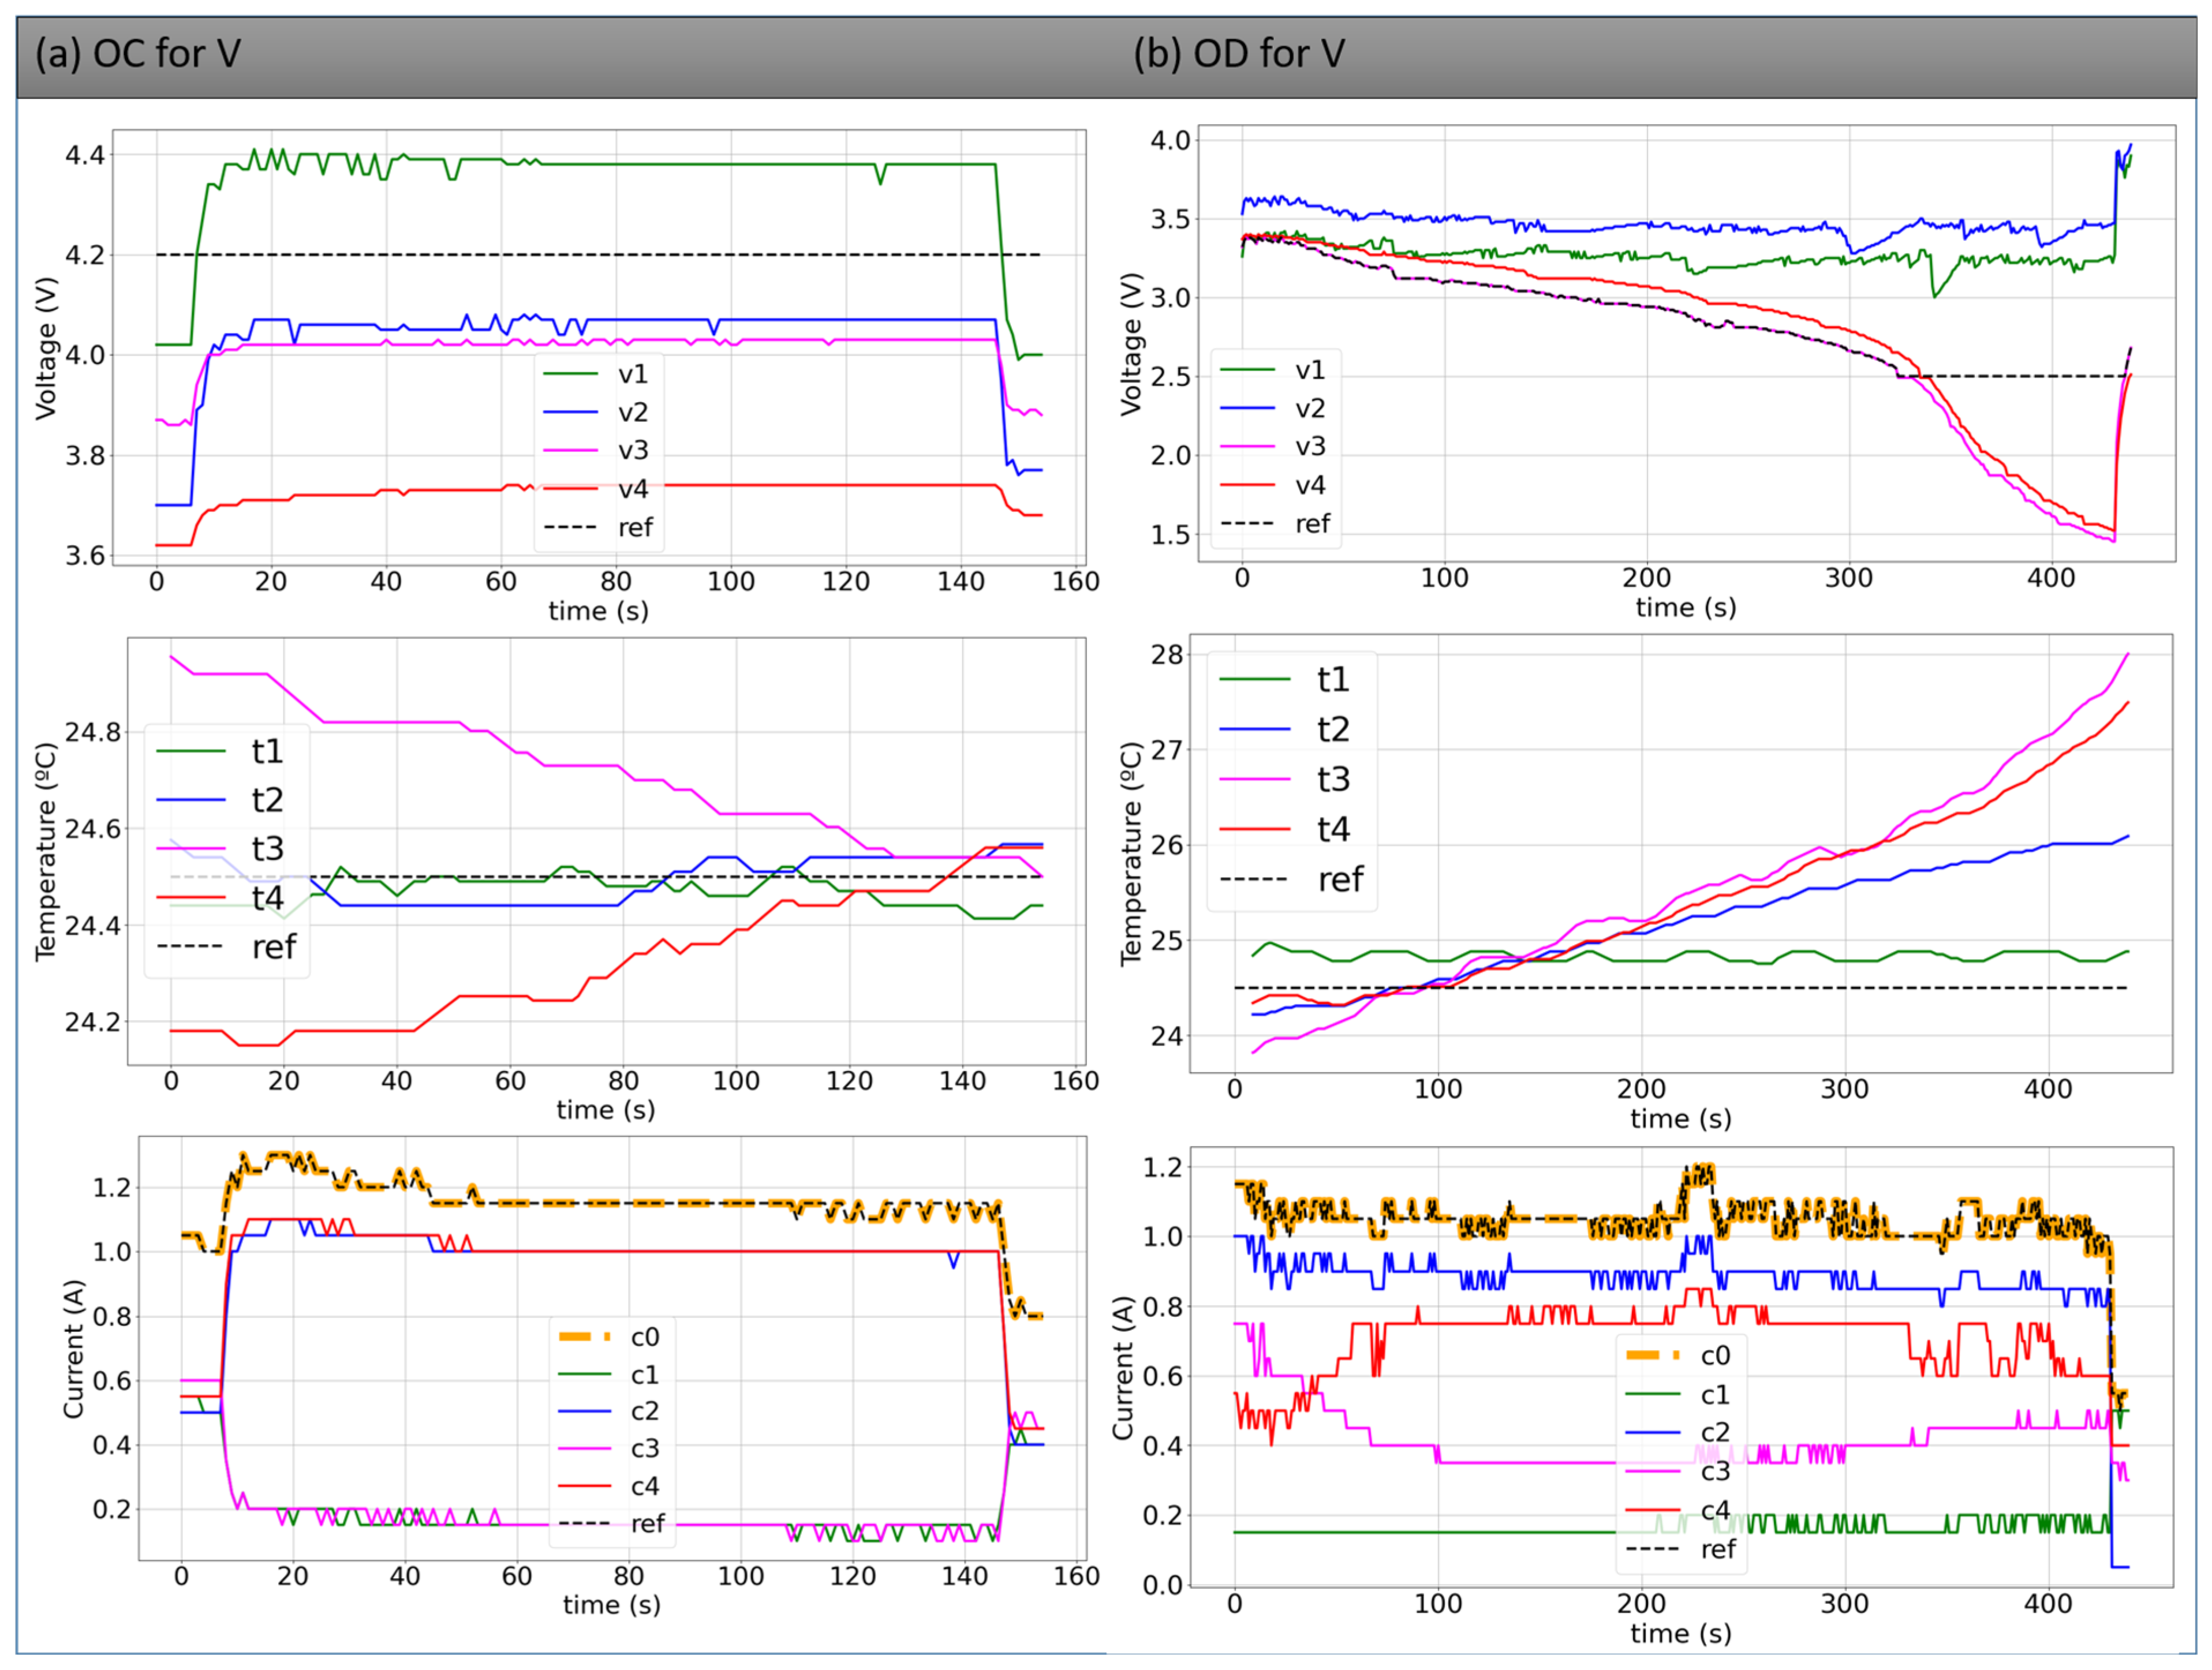Click 'time (s)' label under OD current plot
This screenshot has height=1670, width=2212.
coord(1681,1633)
